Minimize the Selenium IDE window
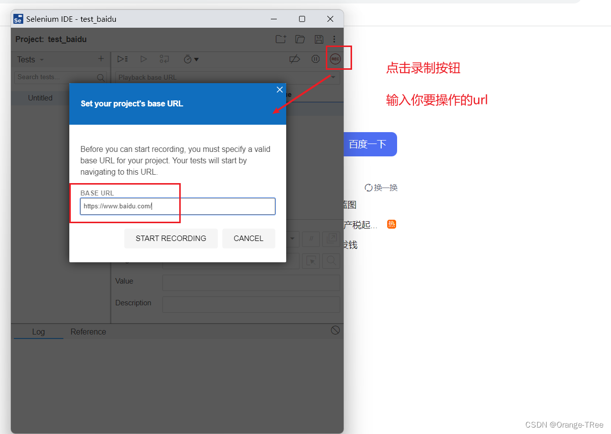The width and height of the screenshot is (611, 434). [274, 19]
